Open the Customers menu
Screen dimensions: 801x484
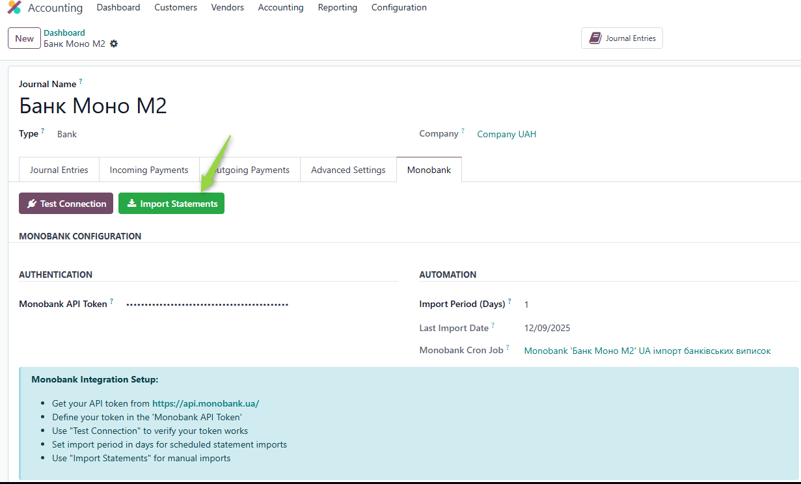(176, 8)
